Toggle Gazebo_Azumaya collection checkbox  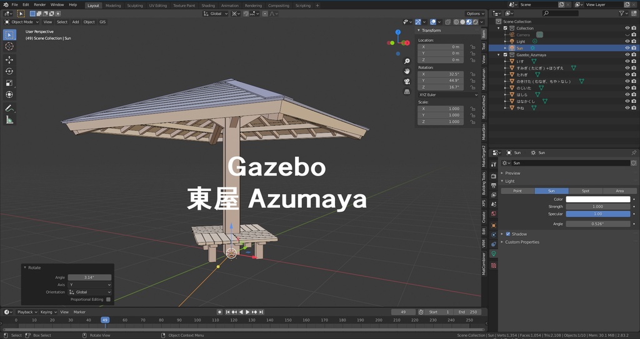pos(505,55)
